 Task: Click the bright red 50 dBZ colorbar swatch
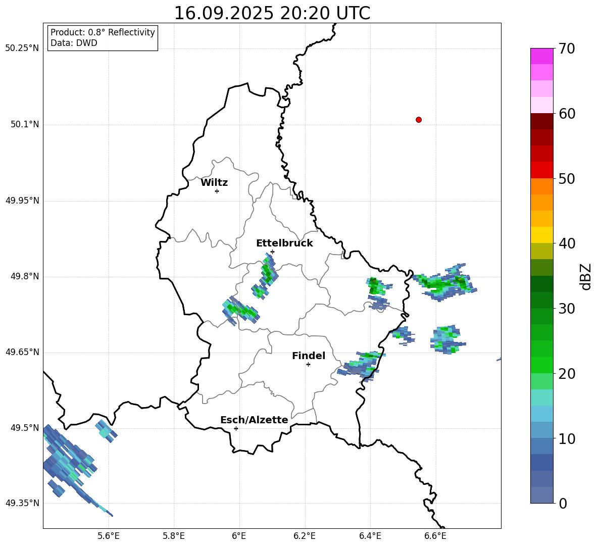(541, 170)
